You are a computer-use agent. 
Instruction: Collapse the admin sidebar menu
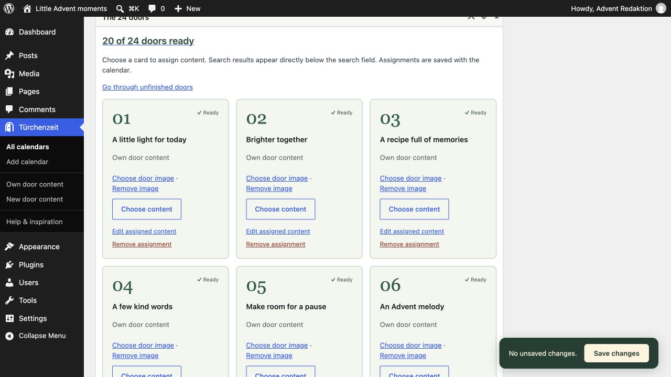pos(42,336)
